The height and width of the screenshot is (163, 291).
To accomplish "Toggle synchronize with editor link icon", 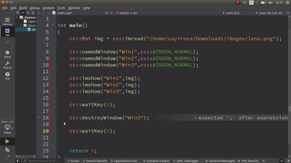I will [23, 13].
